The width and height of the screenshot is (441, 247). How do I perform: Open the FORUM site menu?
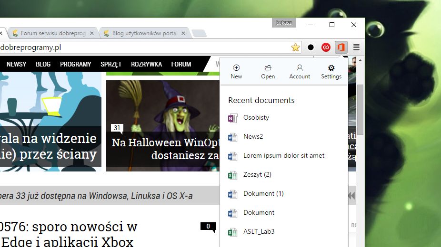(181, 64)
